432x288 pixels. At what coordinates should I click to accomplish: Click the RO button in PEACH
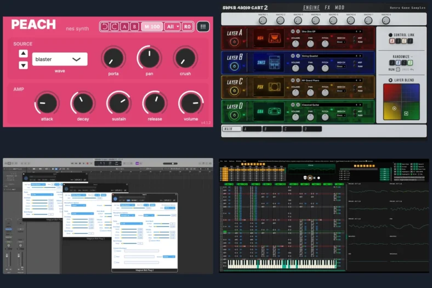[x=187, y=26]
